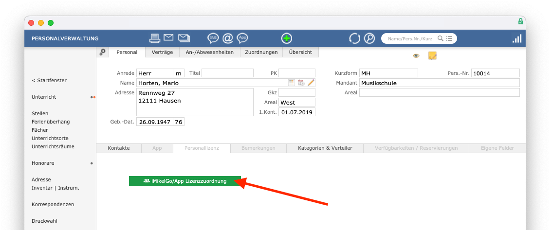Click the iMikelGo/App Lizenzzuordnung button
Screen dimensions: 553x230
185,181
